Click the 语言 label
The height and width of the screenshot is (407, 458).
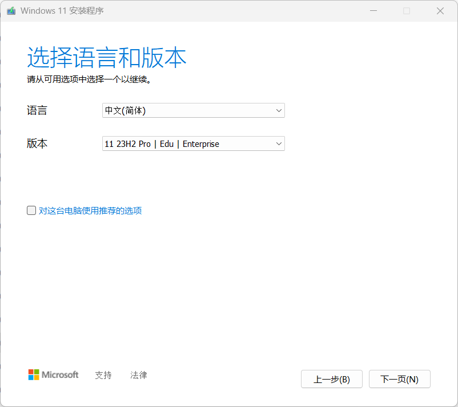(x=37, y=110)
